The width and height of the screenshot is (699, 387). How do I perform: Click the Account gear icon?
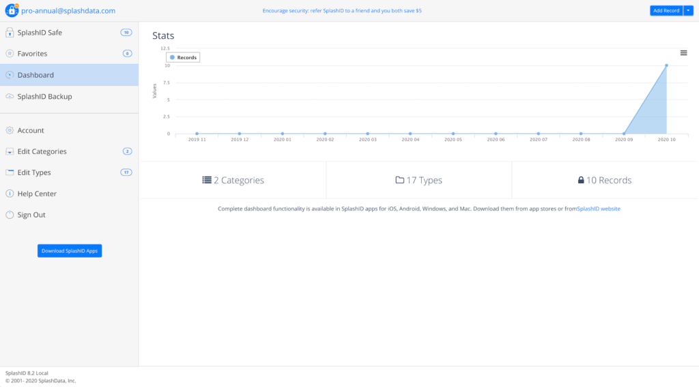tap(10, 131)
